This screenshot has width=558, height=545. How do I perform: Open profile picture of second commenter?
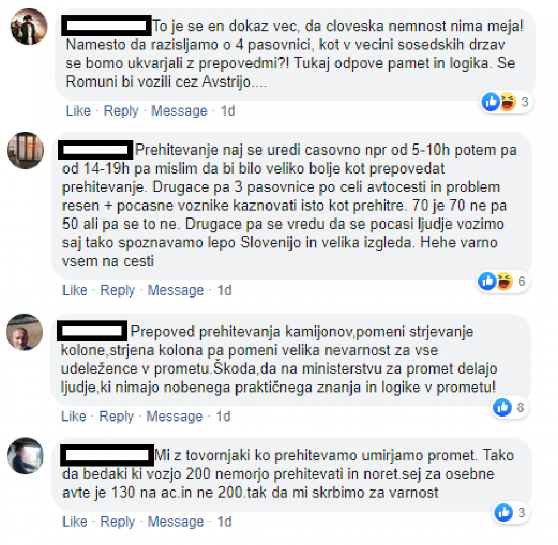click(25, 150)
